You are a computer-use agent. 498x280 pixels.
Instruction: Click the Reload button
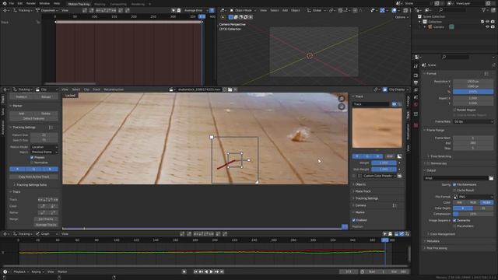coord(46,96)
